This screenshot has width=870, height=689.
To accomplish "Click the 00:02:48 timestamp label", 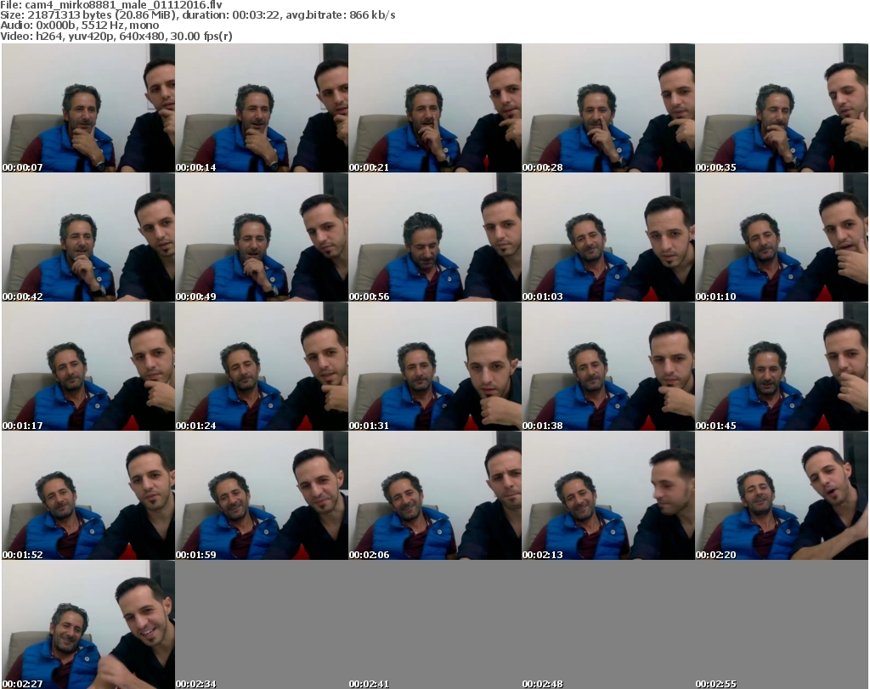I will point(542,684).
